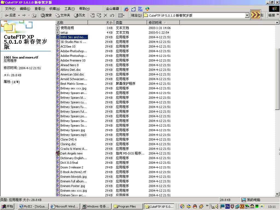This screenshot has height=210, width=280.
Task: Go up one folder level icon
Action: 34,15
